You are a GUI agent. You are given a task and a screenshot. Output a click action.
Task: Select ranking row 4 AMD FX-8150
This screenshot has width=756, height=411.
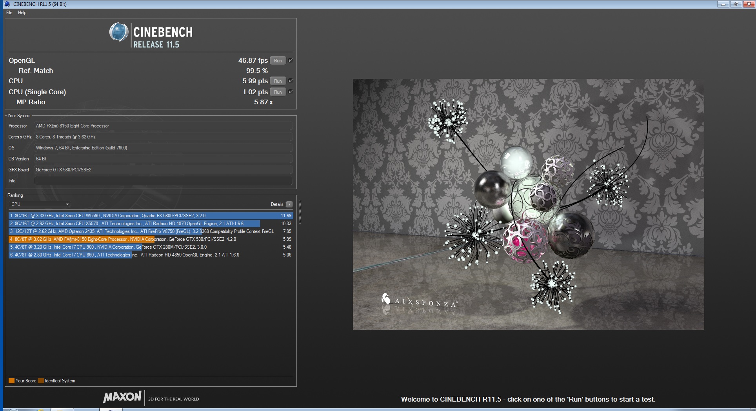151,239
